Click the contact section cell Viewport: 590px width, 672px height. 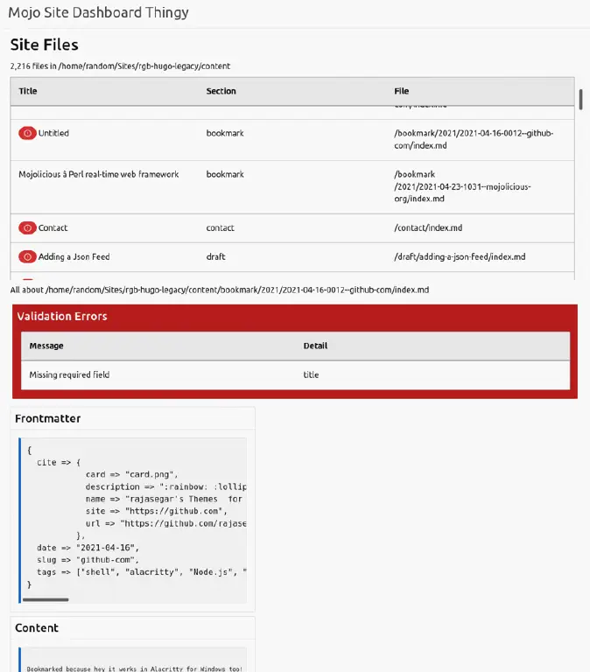click(220, 228)
